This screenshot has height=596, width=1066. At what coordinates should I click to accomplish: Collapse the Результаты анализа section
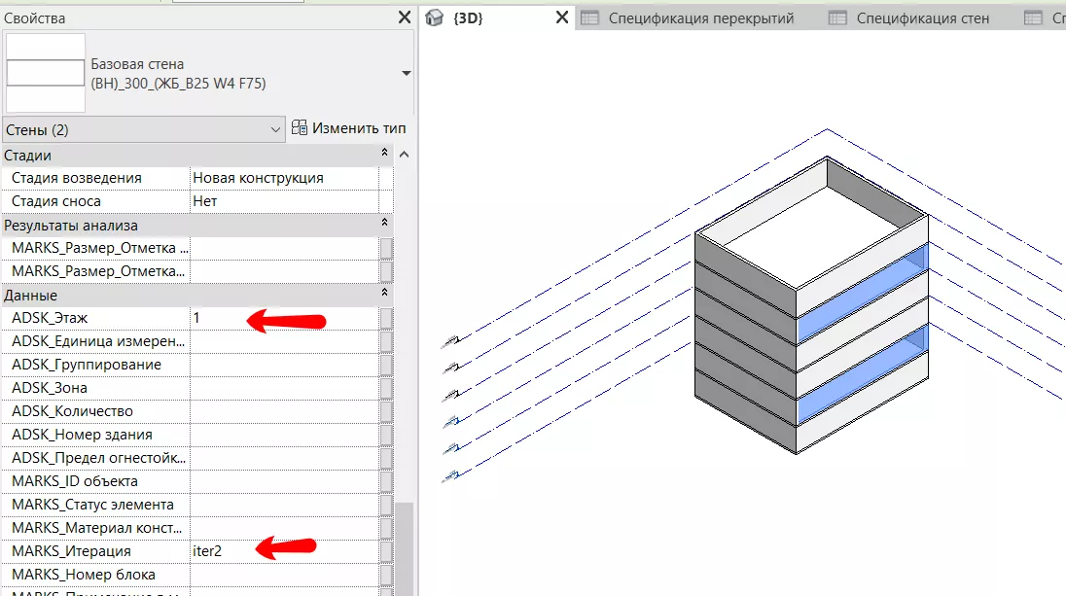(384, 225)
